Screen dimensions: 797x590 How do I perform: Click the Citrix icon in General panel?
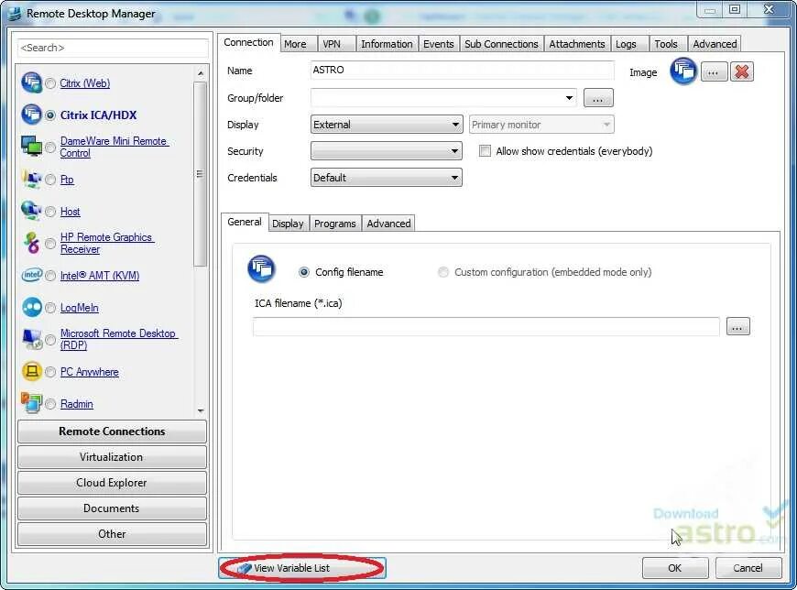(x=261, y=268)
